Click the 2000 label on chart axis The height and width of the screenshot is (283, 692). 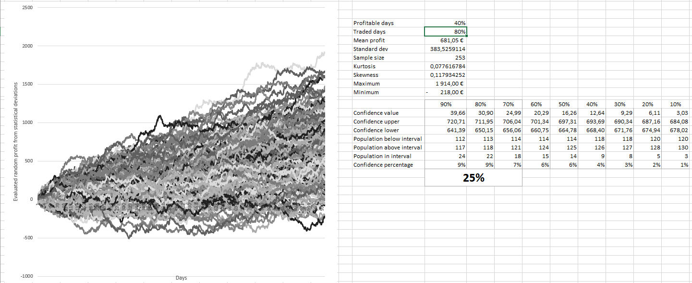click(27, 46)
